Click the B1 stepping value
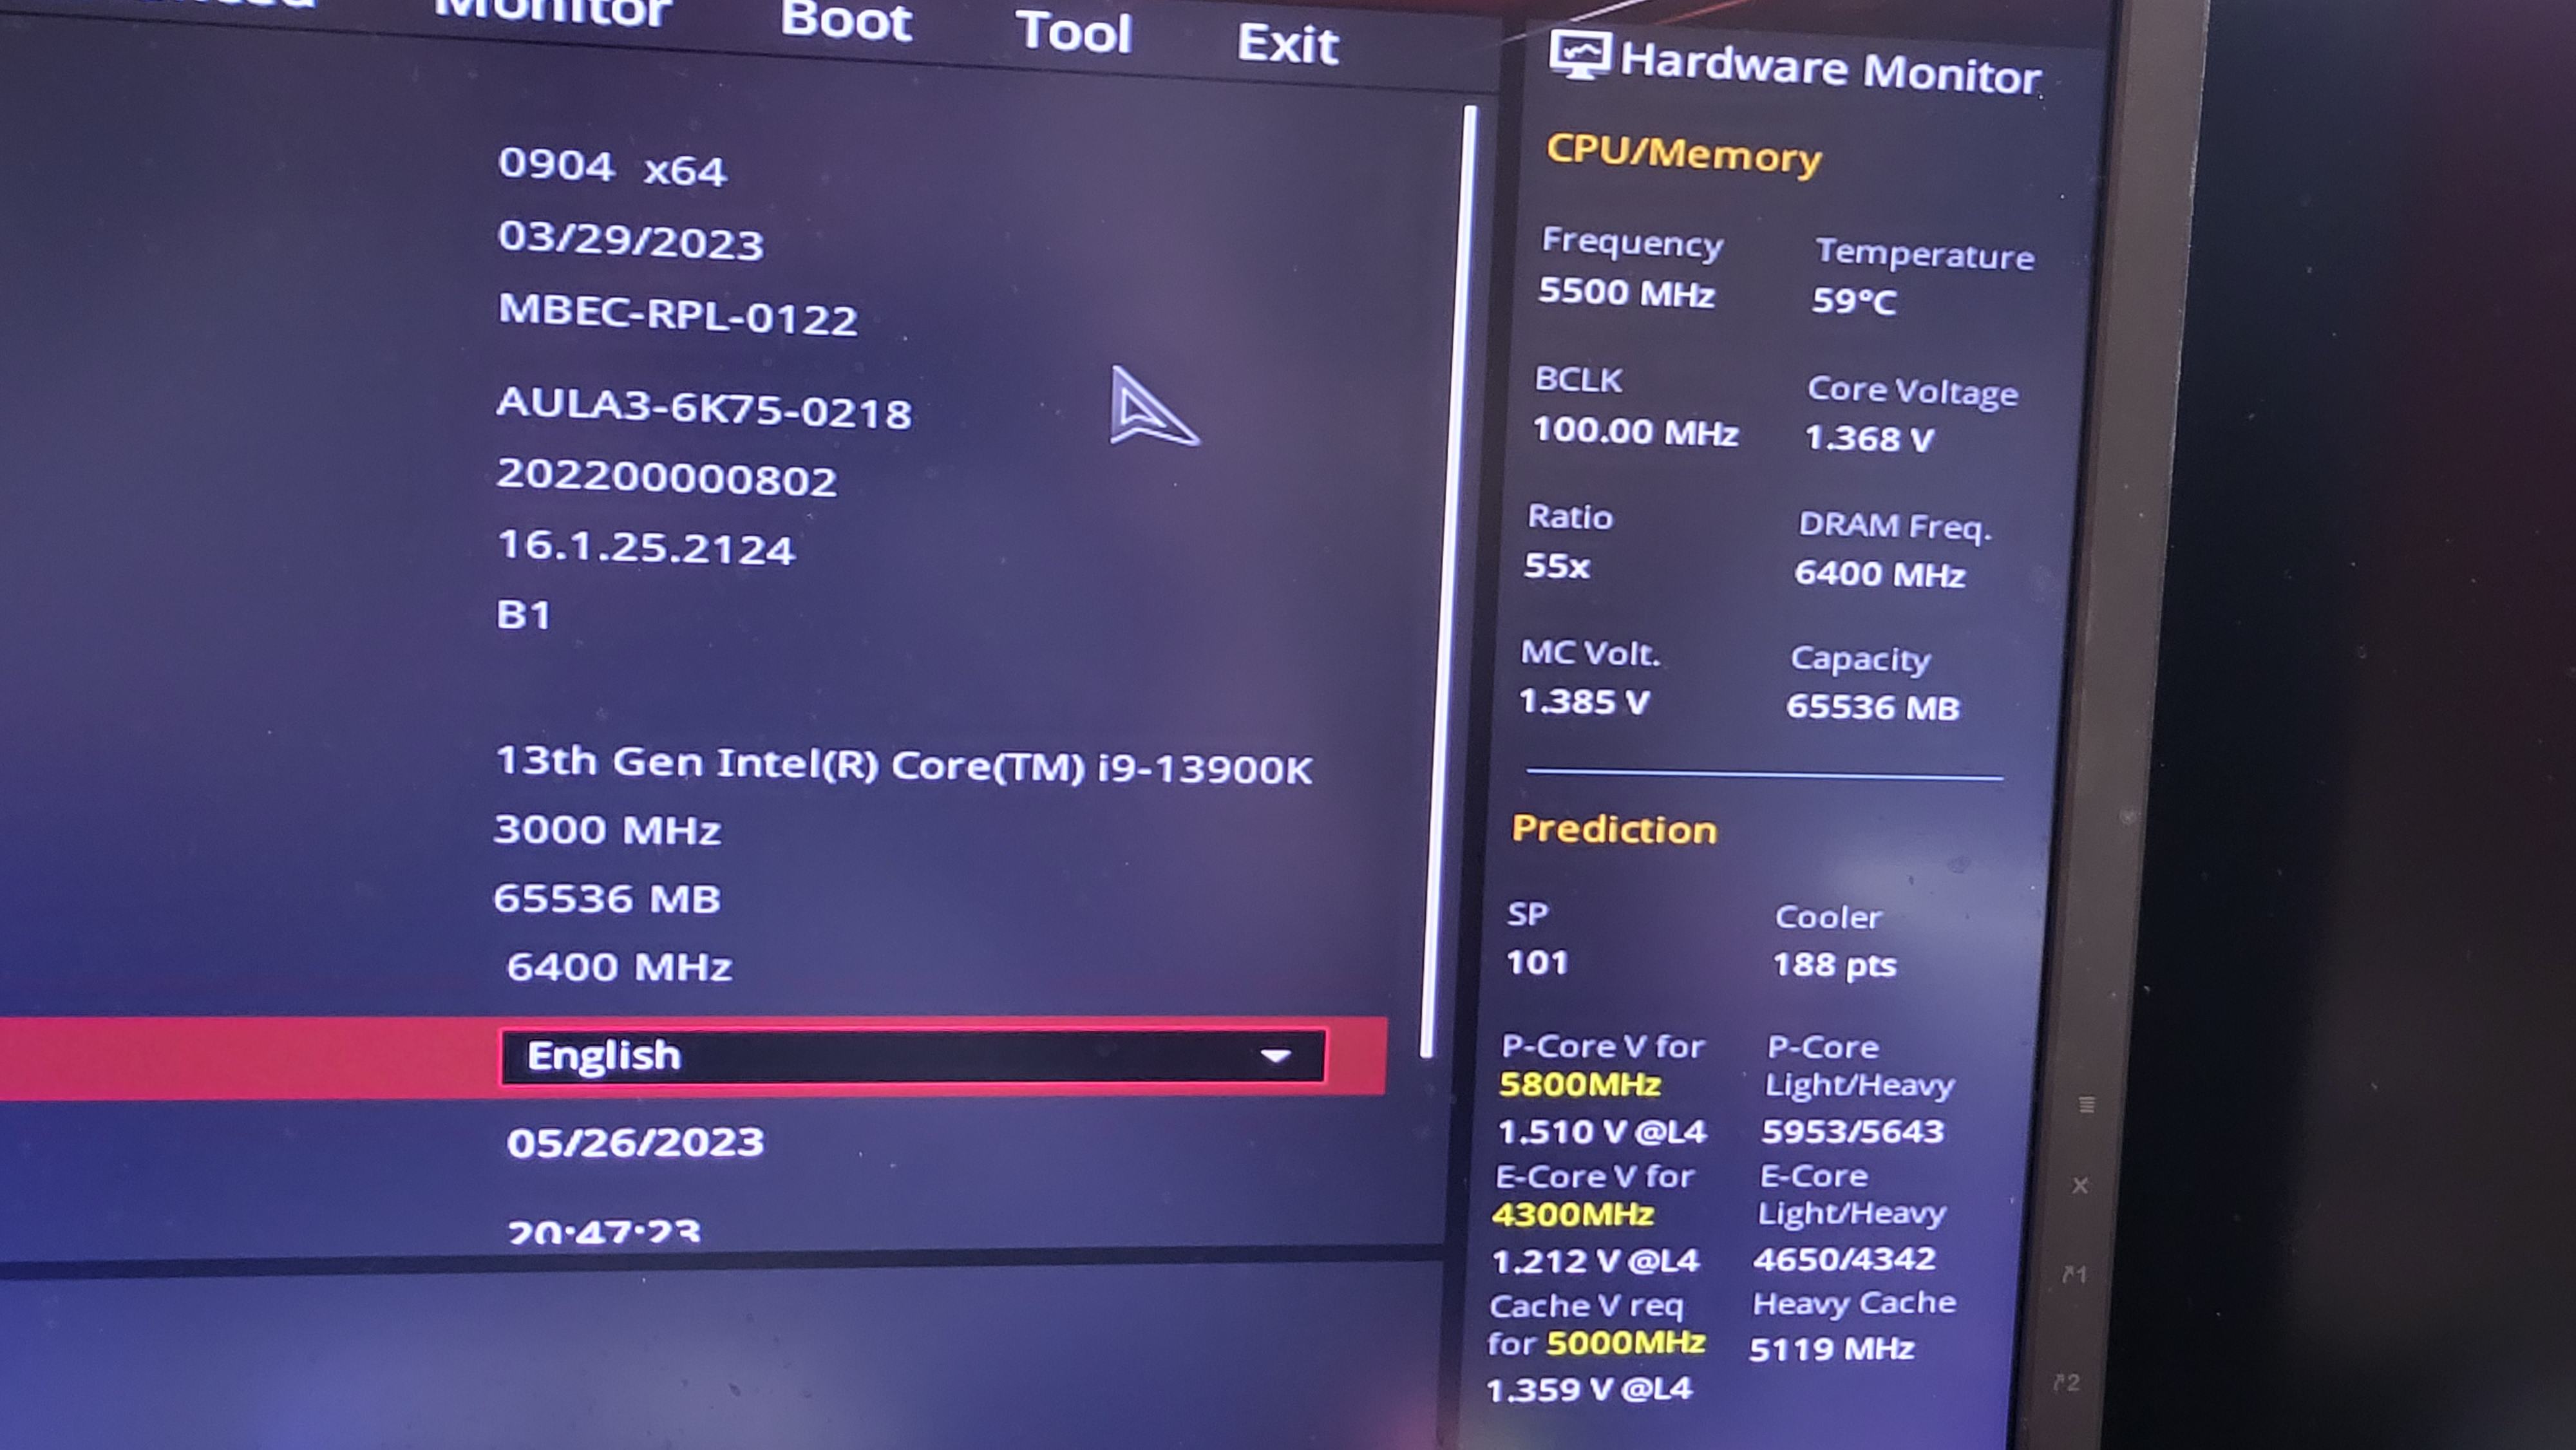This screenshot has width=2576, height=1450. (523, 615)
